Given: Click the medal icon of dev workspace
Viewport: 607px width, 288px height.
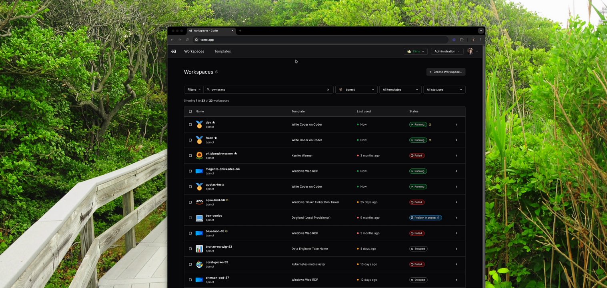Looking at the screenshot, I should 199,124.
